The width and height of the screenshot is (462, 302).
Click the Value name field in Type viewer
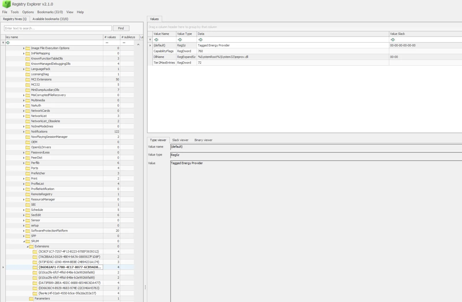tap(316, 147)
